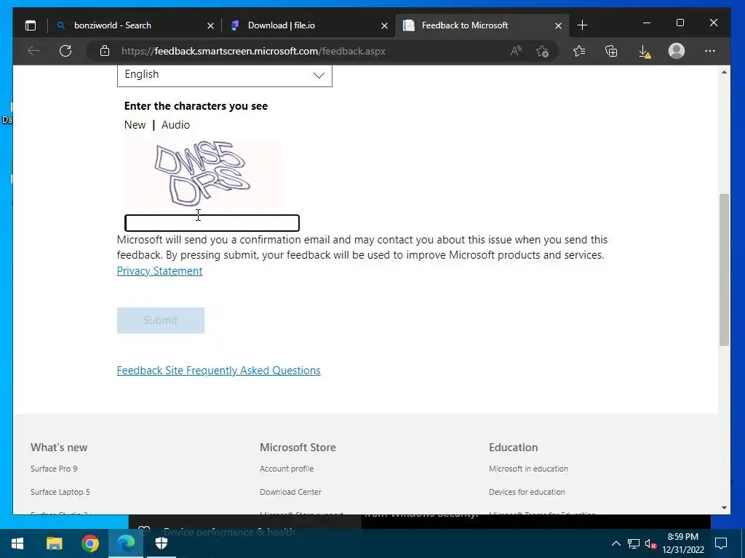Open the Windows Start menu
Image resolution: width=745 pixels, height=558 pixels.
[x=17, y=543]
